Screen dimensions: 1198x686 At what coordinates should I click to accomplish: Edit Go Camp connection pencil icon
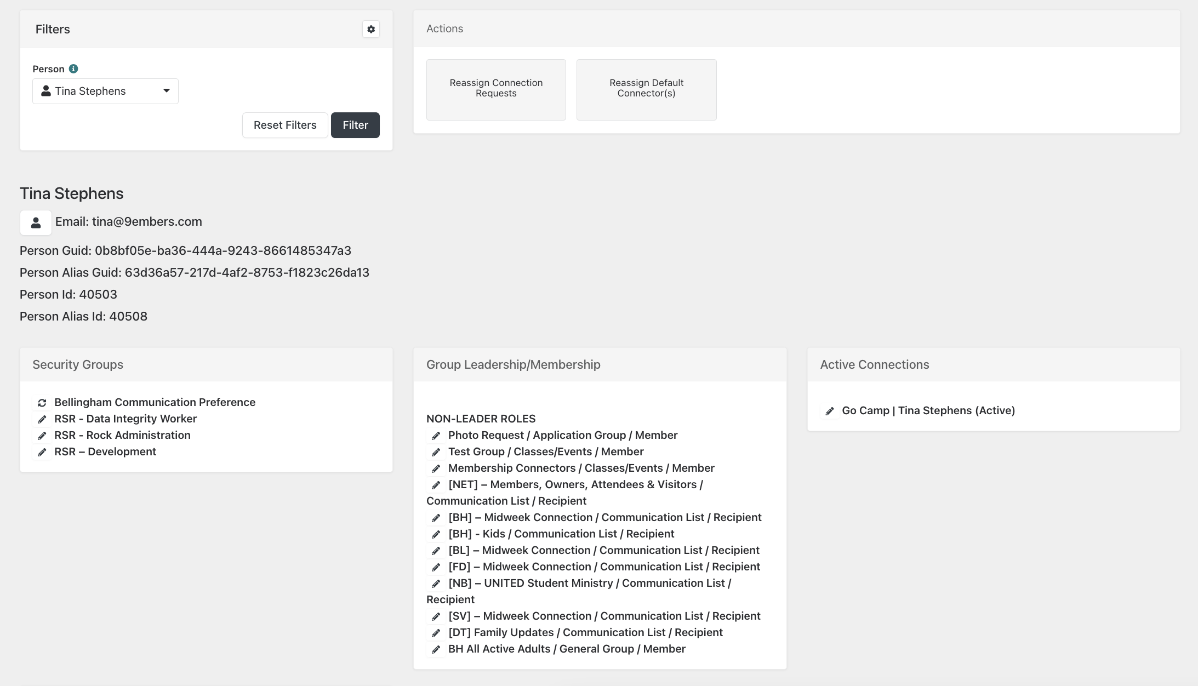tap(830, 411)
